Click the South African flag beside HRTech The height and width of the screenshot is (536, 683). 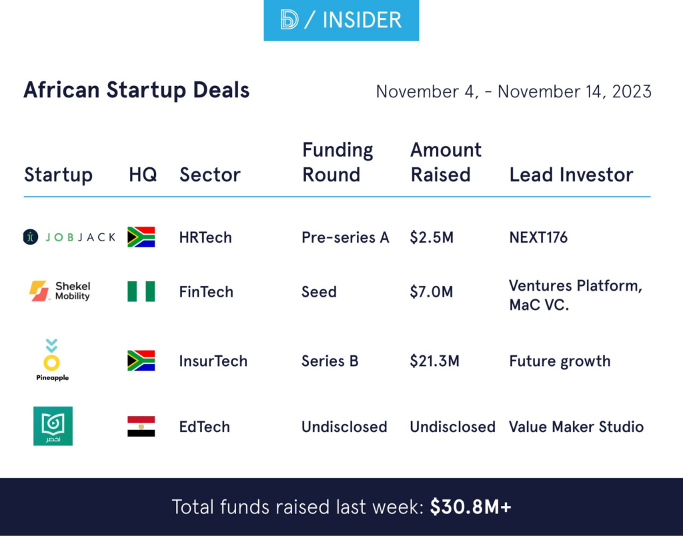pos(141,237)
